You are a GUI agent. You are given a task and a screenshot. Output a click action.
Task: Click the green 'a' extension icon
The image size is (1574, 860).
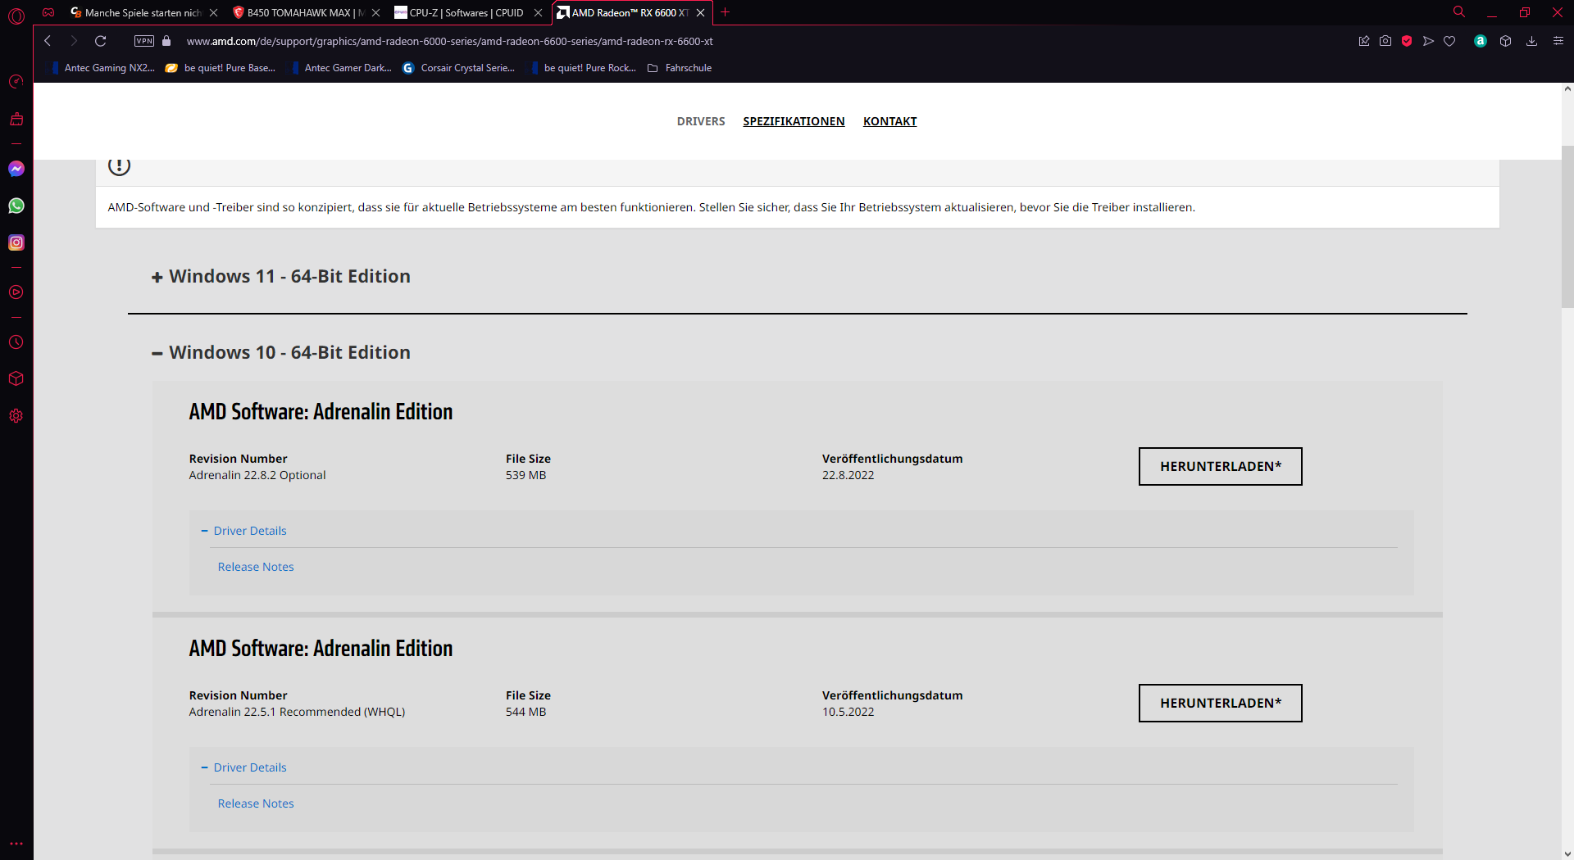[1481, 41]
